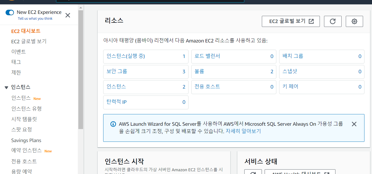Open the 인스턴스 resource card showing 2

click(146, 87)
